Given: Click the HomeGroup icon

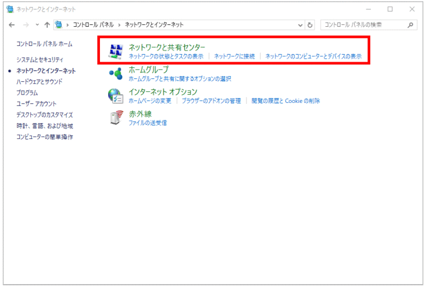Looking at the screenshot, I should 116,74.
